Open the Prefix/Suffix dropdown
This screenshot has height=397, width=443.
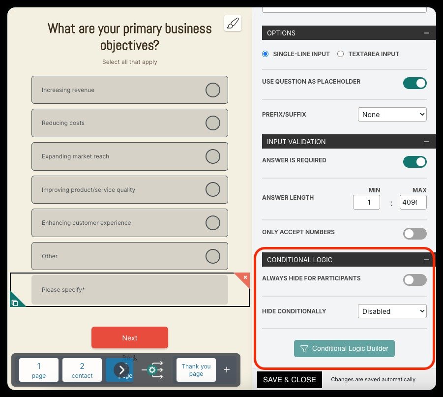click(392, 115)
